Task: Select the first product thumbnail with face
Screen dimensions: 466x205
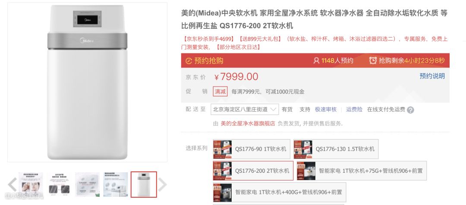Action: [x=31, y=184]
